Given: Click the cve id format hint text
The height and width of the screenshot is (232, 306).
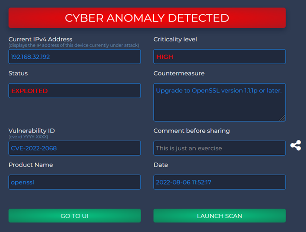Looking at the screenshot, I should coord(28,137).
